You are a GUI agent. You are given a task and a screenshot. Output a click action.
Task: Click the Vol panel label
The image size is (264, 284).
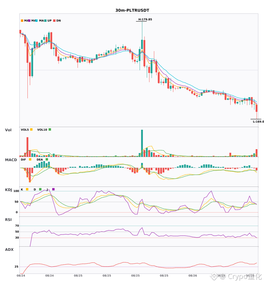(x=8, y=130)
